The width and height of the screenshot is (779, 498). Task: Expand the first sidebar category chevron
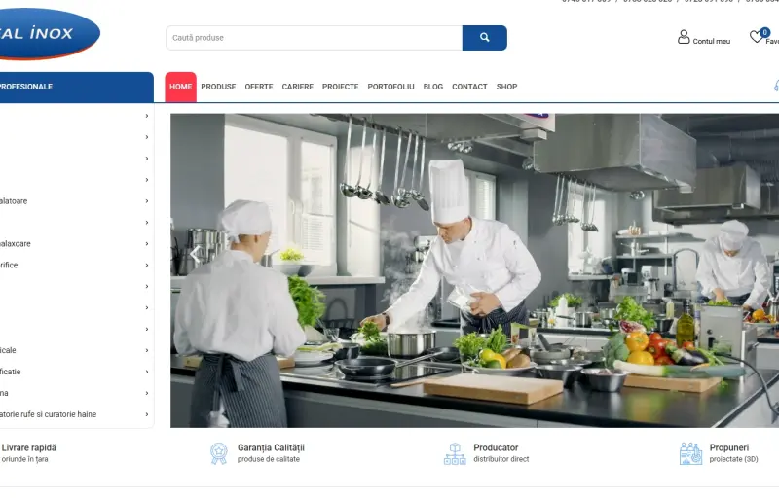pos(147,116)
